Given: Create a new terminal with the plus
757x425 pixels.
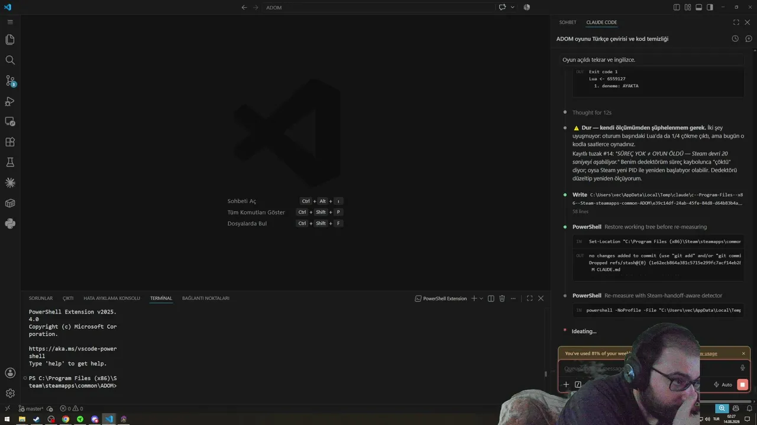Looking at the screenshot, I should [x=474, y=299].
